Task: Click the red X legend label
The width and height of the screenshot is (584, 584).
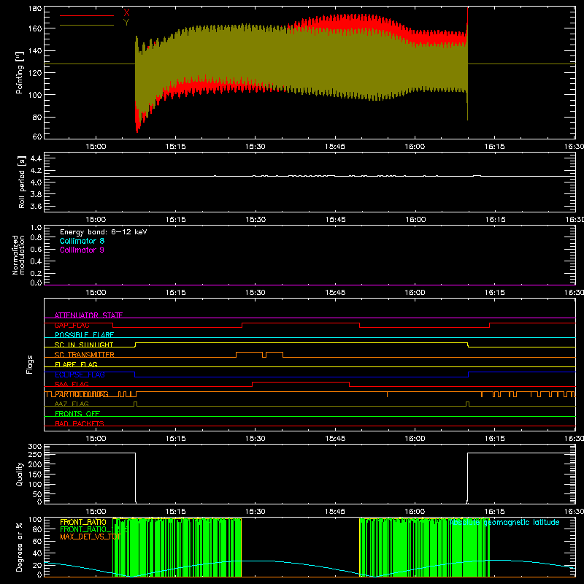Action: (126, 12)
